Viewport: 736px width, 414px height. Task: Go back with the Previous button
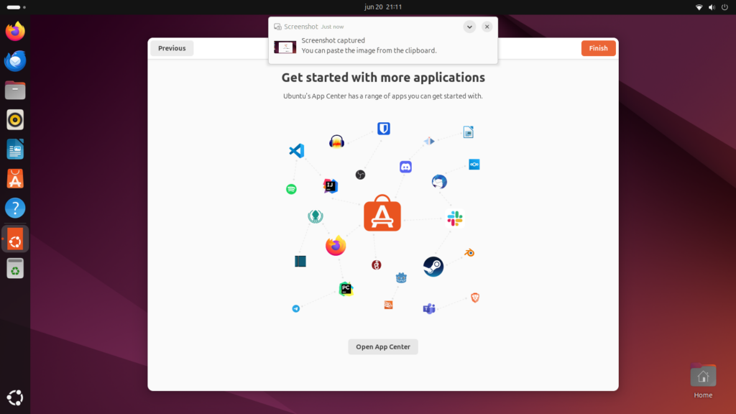tap(172, 48)
